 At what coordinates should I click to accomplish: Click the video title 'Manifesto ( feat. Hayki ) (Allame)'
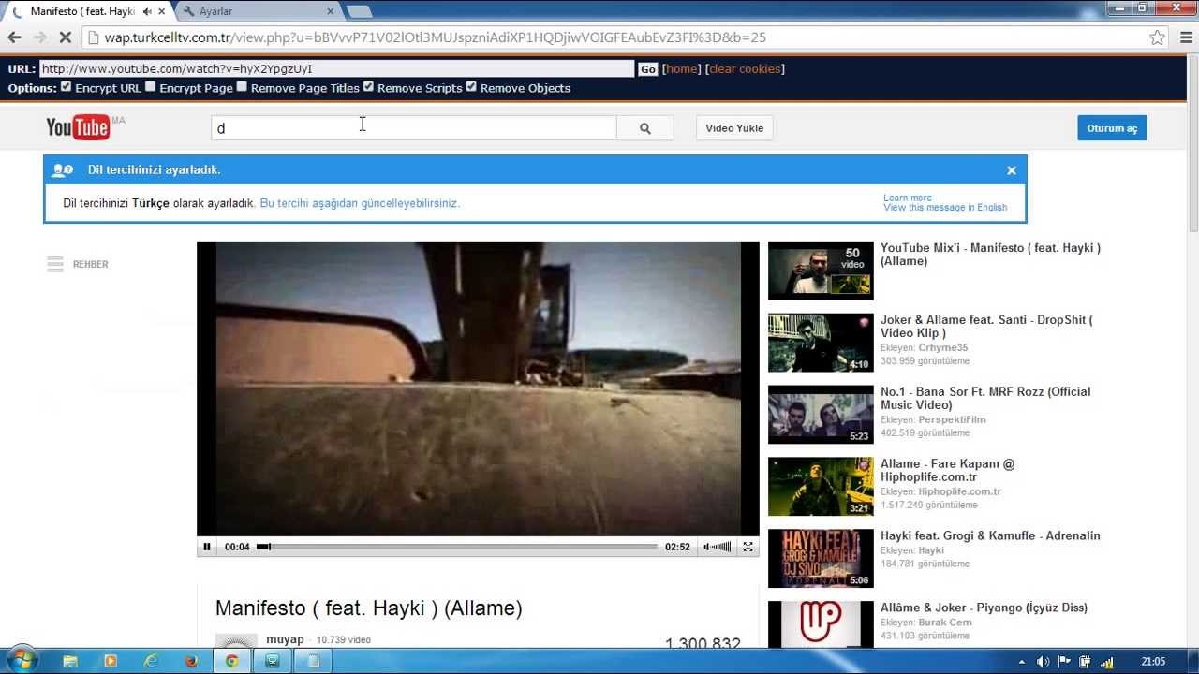pos(369,608)
